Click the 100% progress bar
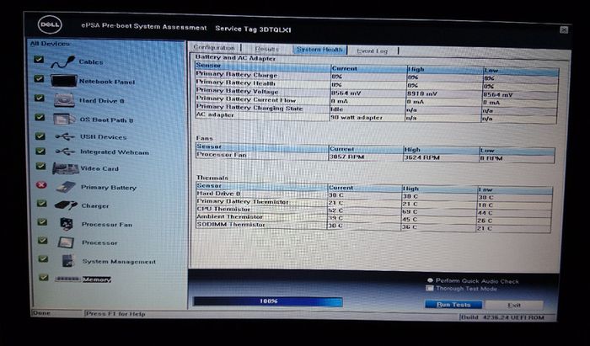The width and height of the screenshot is (590, 346). [267, 301]
